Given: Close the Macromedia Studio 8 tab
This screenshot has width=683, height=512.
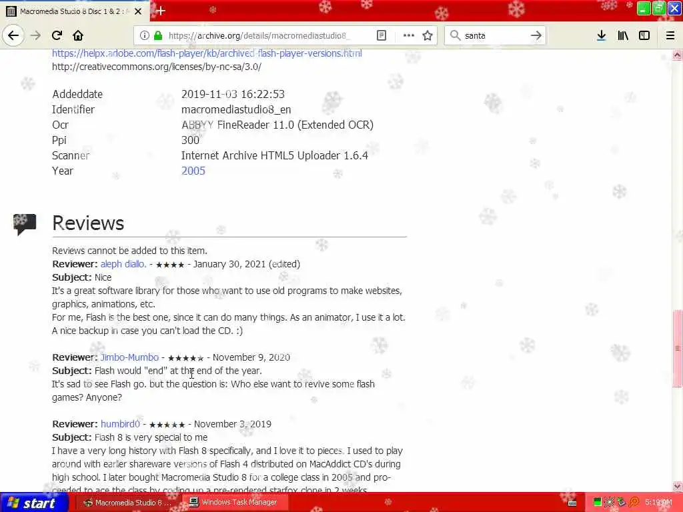Looking at the screenshot, I should [x=138, y=11].
